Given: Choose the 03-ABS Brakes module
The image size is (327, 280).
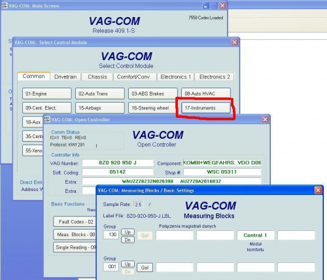Looking at the screenshot, I should (x=153, y=94).
